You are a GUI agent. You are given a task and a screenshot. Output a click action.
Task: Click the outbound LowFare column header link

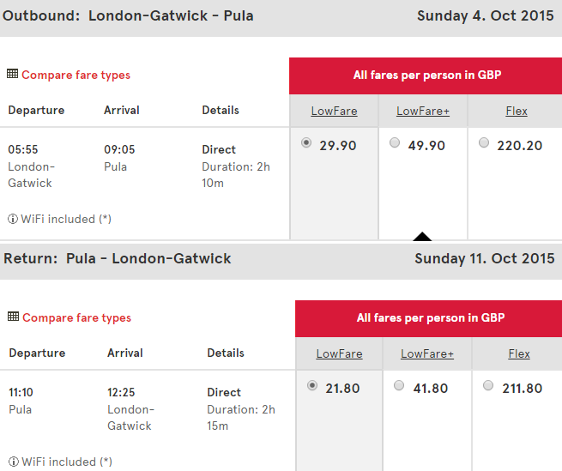[334, 112]
